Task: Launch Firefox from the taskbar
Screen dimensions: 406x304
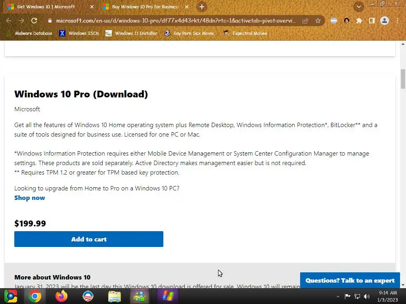Action: 61,296
